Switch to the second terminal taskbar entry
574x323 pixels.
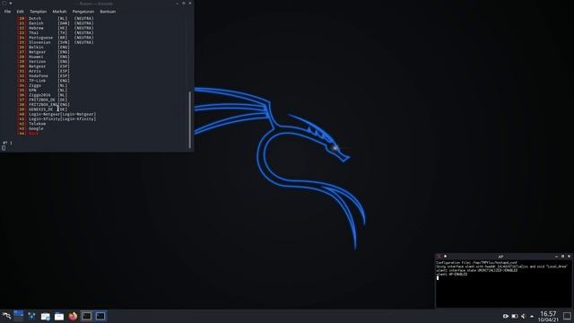(x=100, y=316)
